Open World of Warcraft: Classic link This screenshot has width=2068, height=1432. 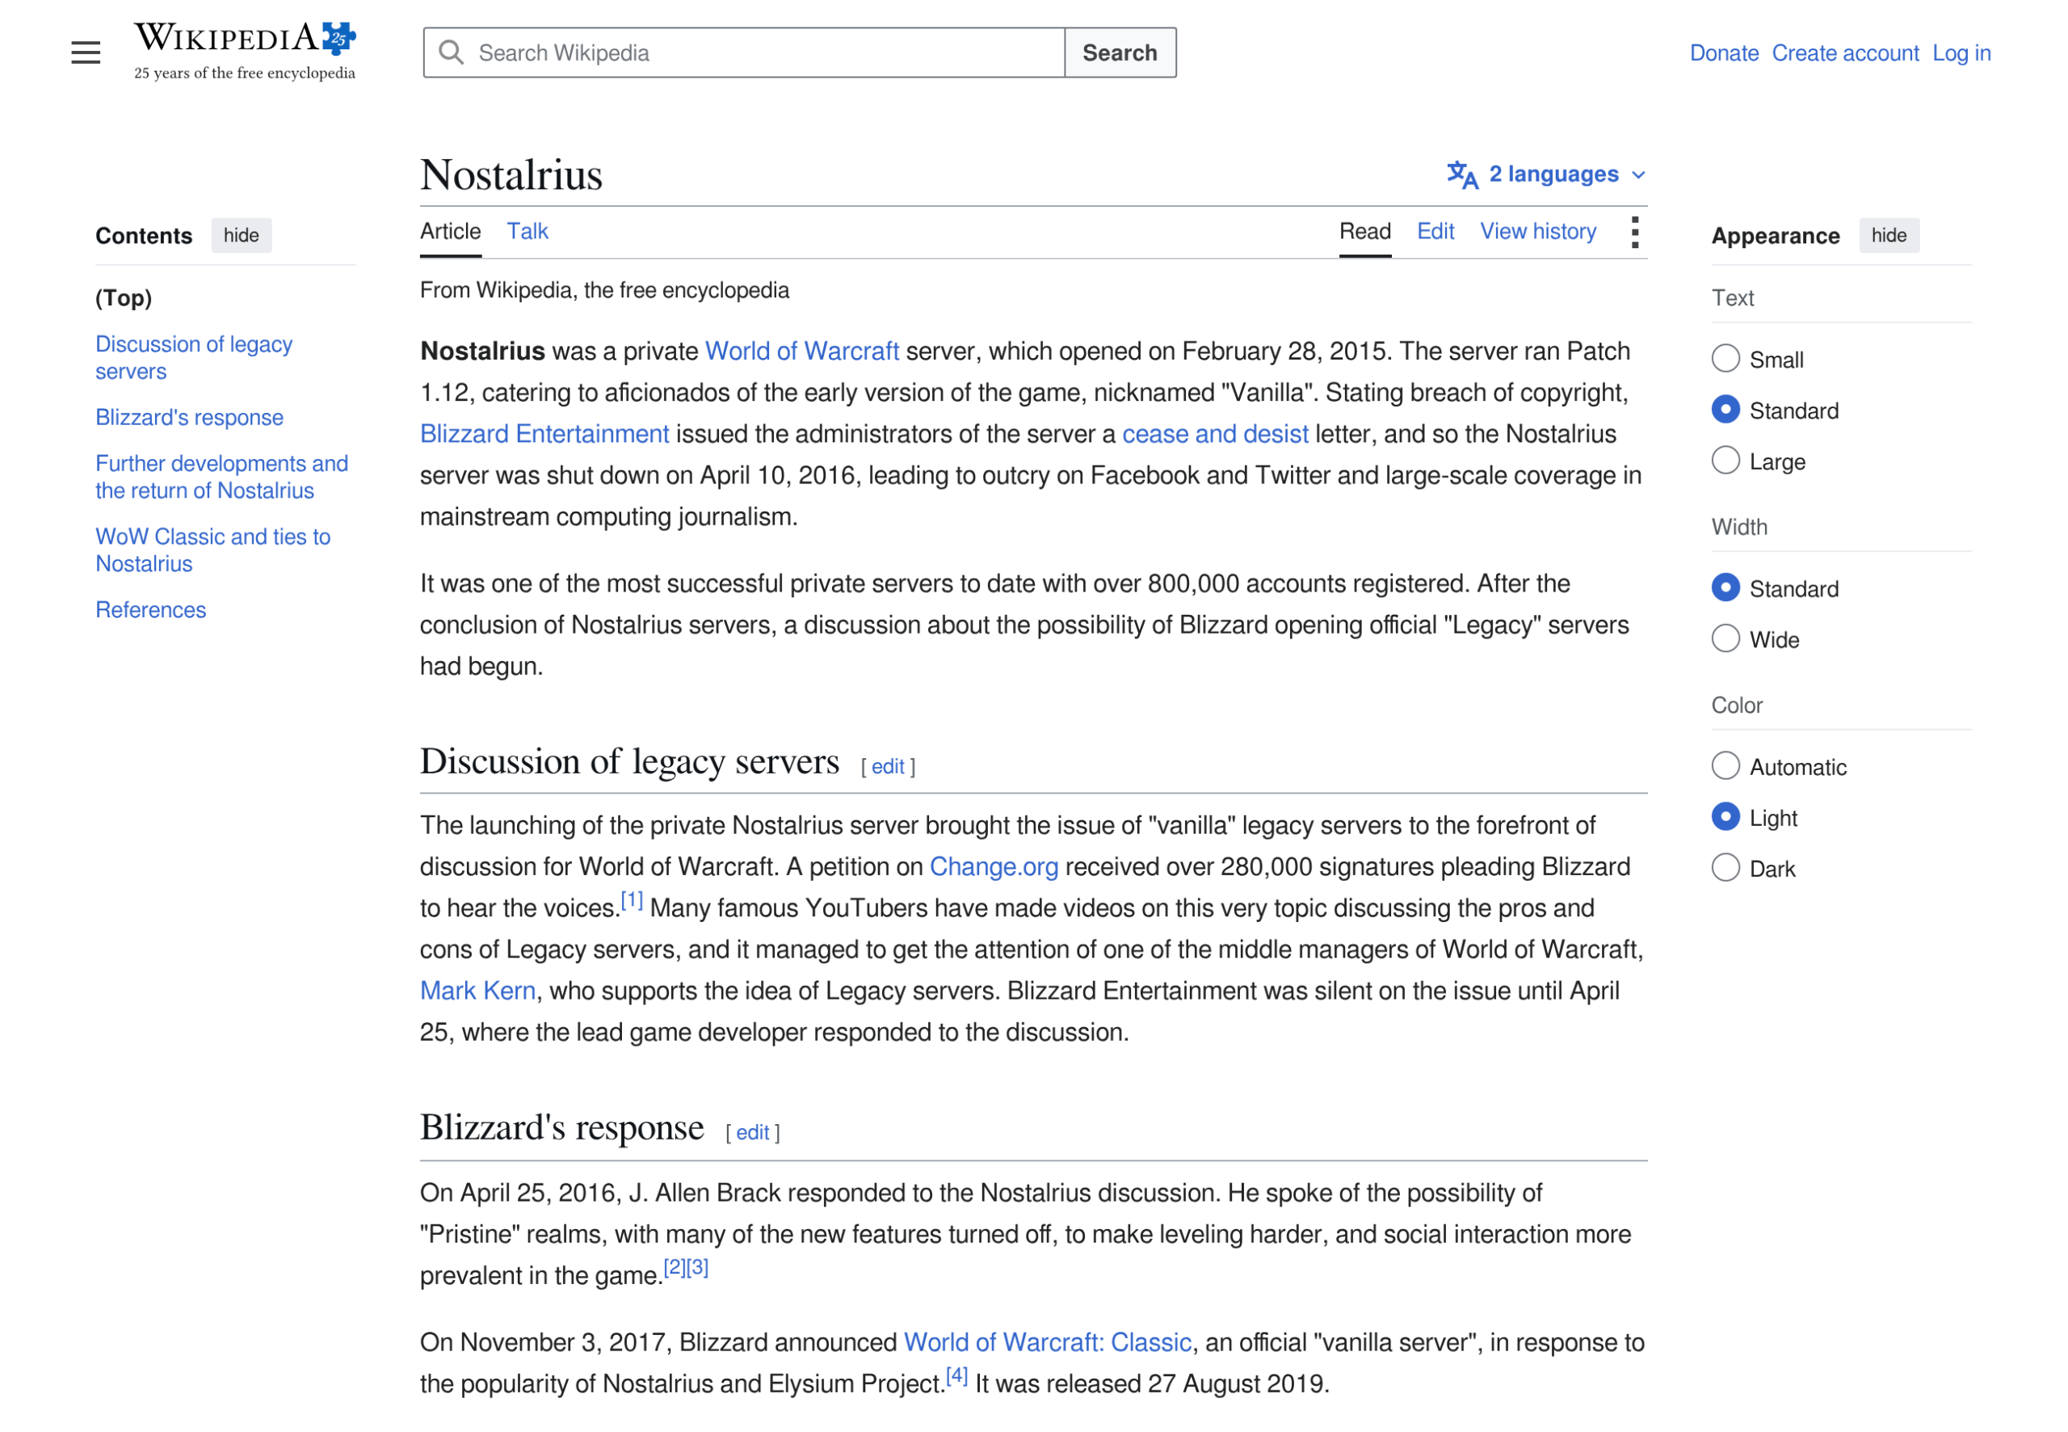click(x=1048, y=1341)
